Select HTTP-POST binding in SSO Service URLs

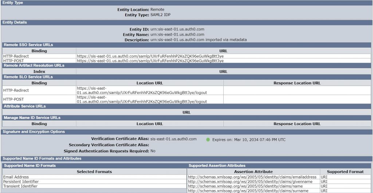pyautogui.click(x=13, y=61)
